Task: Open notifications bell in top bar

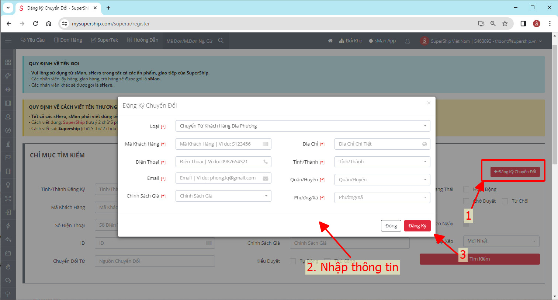Action: point(408,41)
